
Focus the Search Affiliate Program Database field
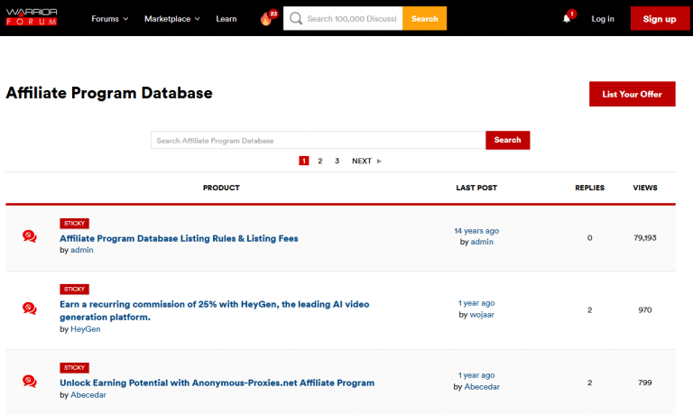319,140
